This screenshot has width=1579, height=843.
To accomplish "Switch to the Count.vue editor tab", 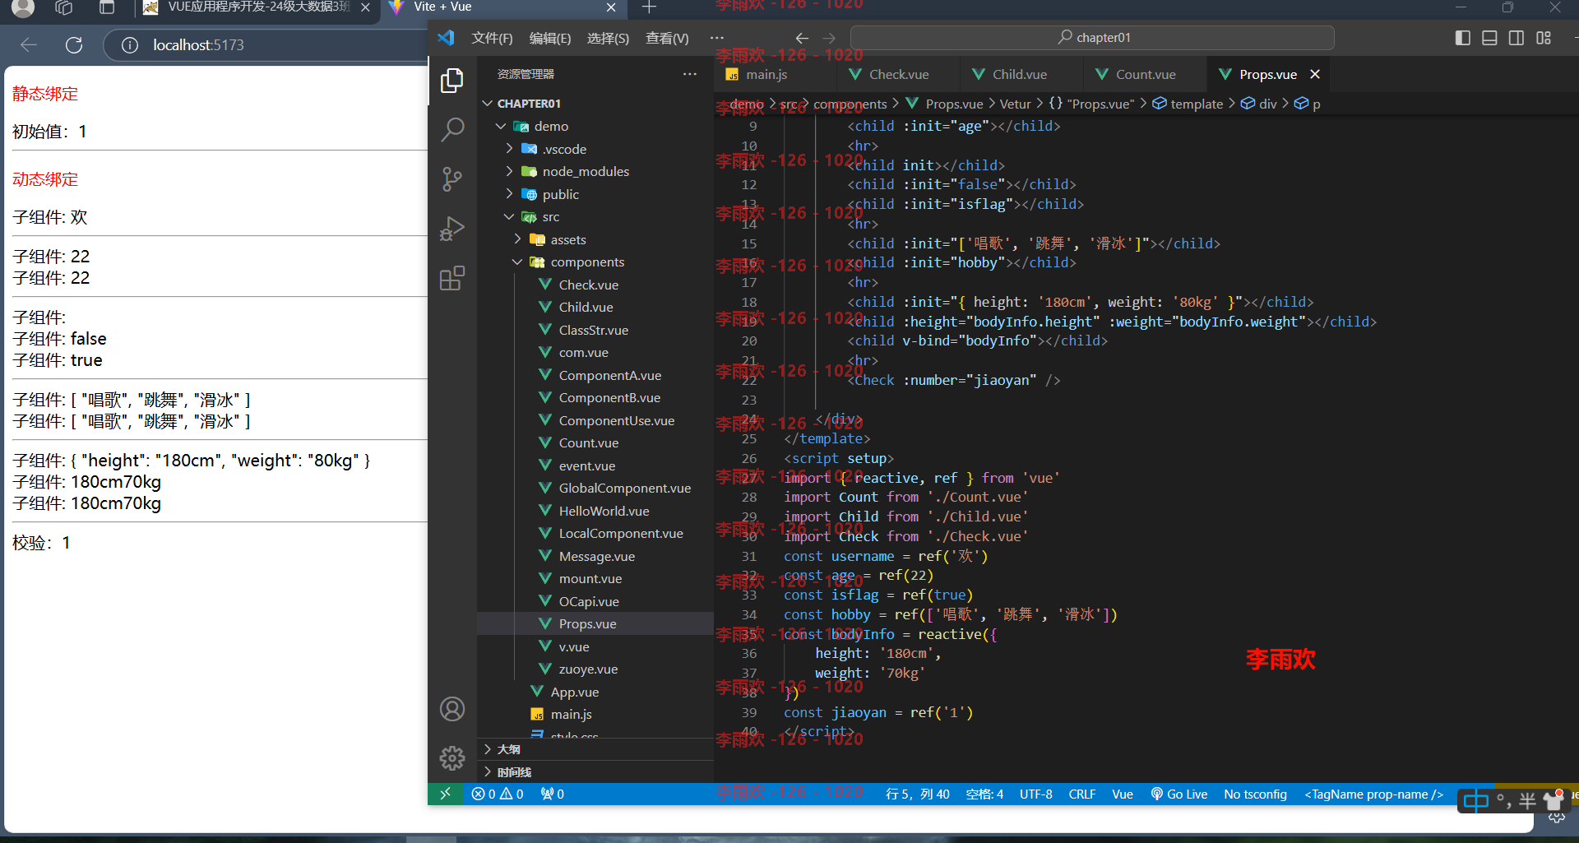I will coord(1146,74).
